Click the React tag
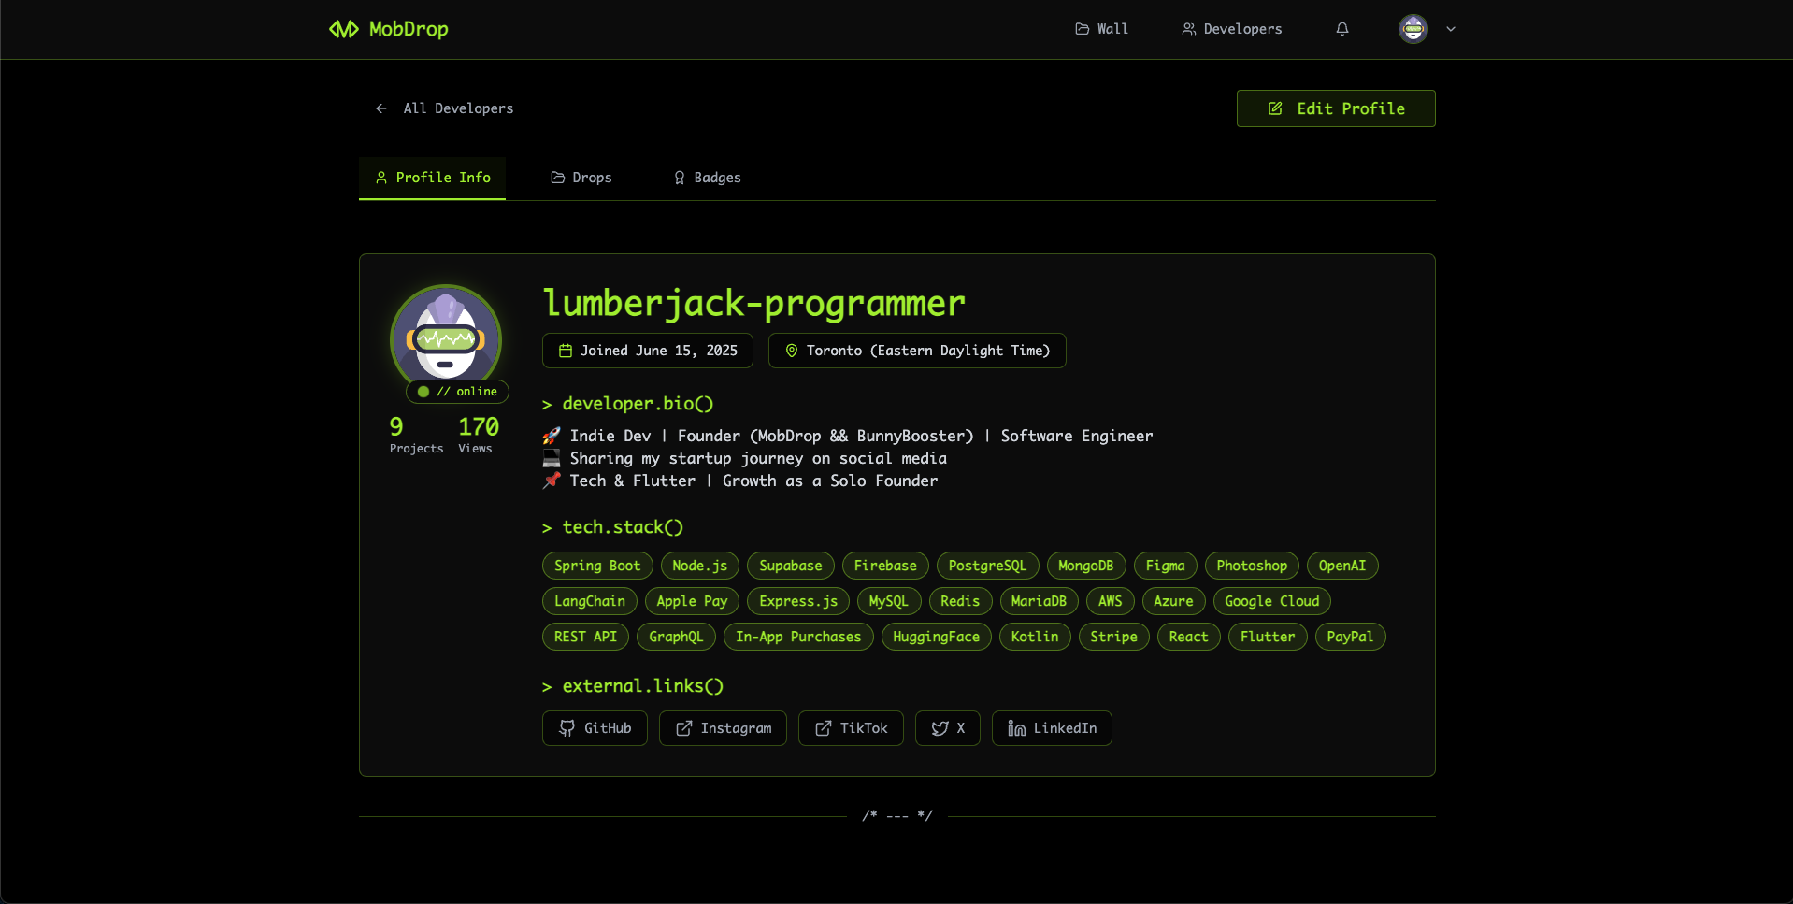Viewport: 1793px width, 904px height. pyautogui.click(x=1188, y=637)
